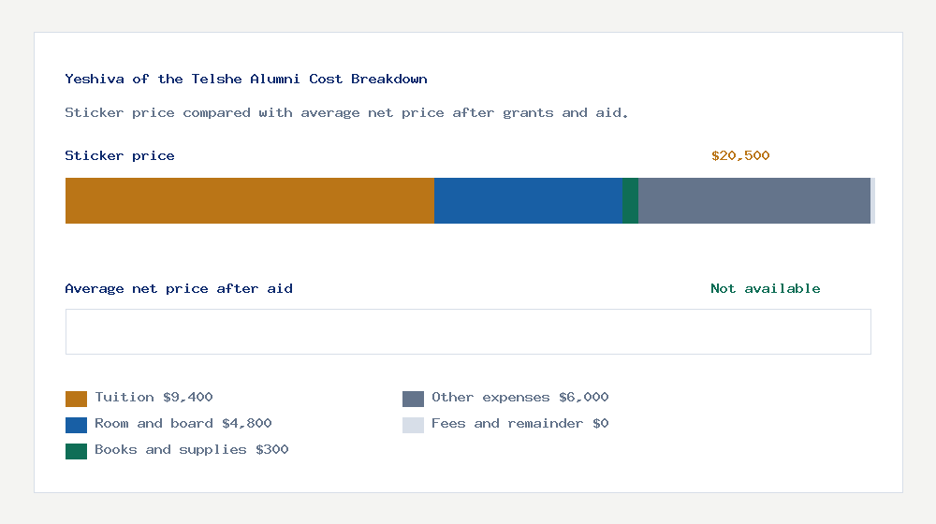Click Fees and remainder $0 legend text
This screenshot has width=936, height=524.
[x=519, y=424]
